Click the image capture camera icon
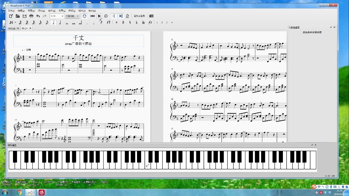The image size is (349, 196). point(151,16)
